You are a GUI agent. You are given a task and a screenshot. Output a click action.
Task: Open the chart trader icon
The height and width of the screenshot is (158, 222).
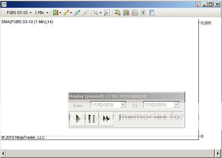[x=118, y=13]
